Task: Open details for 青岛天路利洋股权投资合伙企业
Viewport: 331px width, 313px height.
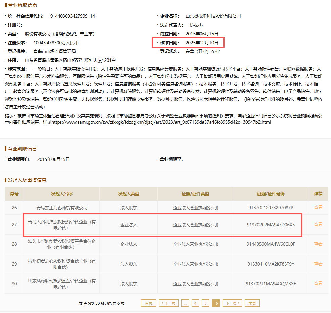Action: [318, 224]
